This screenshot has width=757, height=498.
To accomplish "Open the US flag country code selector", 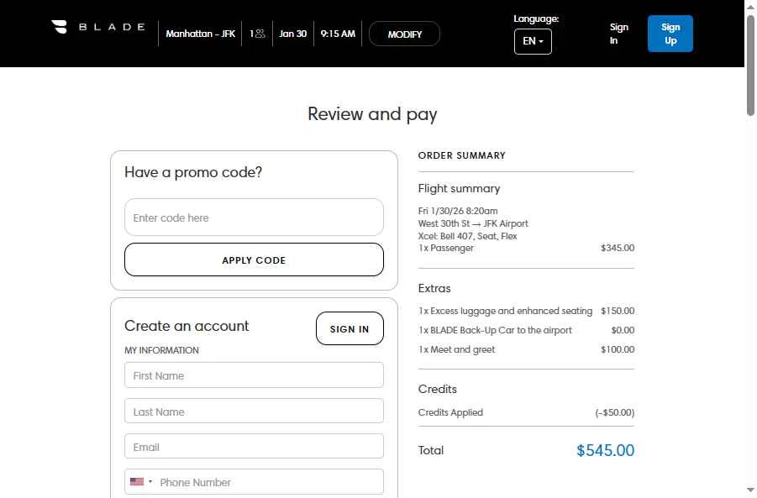I will point(141,481).
